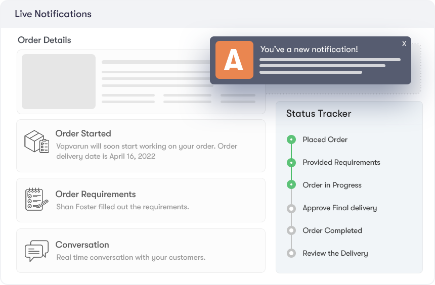Select the Review the Delivery marker
This screenshot has width=435, height=285.
coord(291,253)
